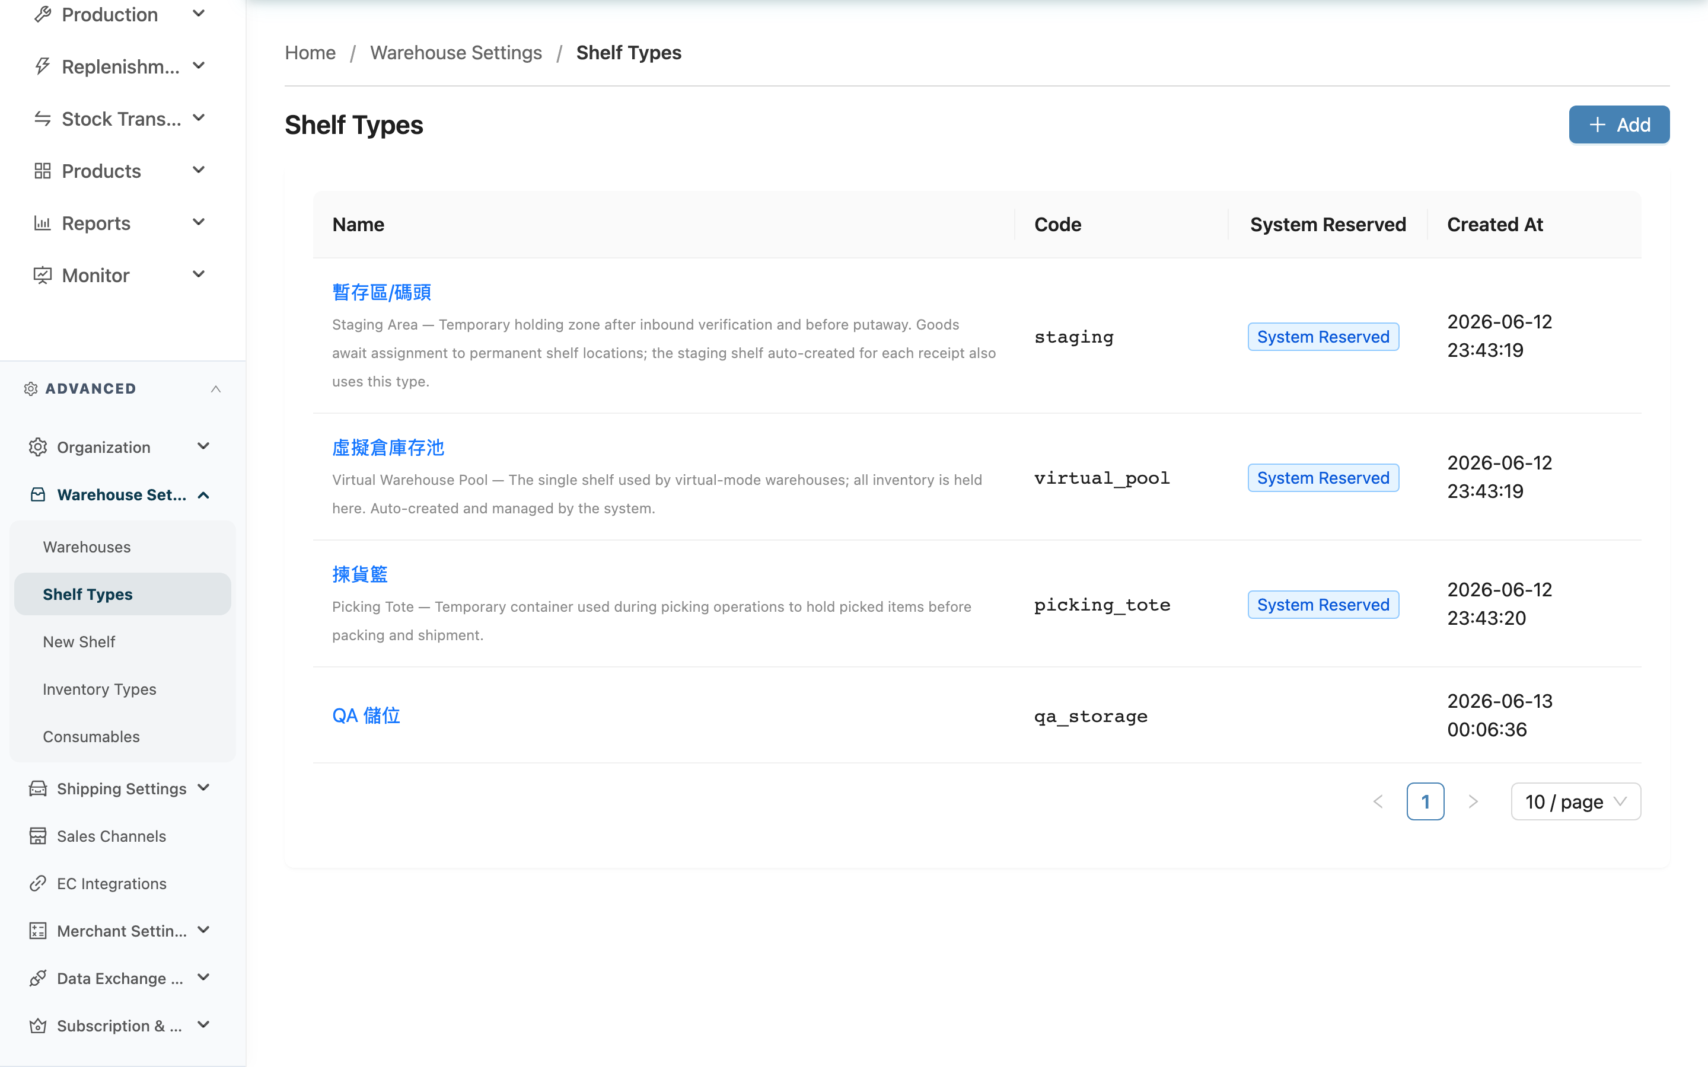
Task: Click the Created At column header
Action: pyautogui.click(x=1495, y=225)
